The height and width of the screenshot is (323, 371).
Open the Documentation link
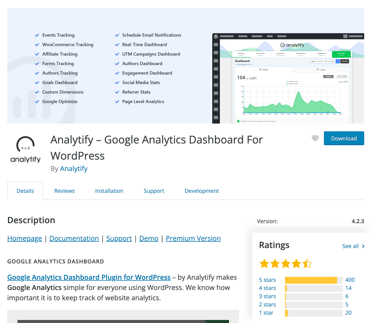(x=74, y=238)
